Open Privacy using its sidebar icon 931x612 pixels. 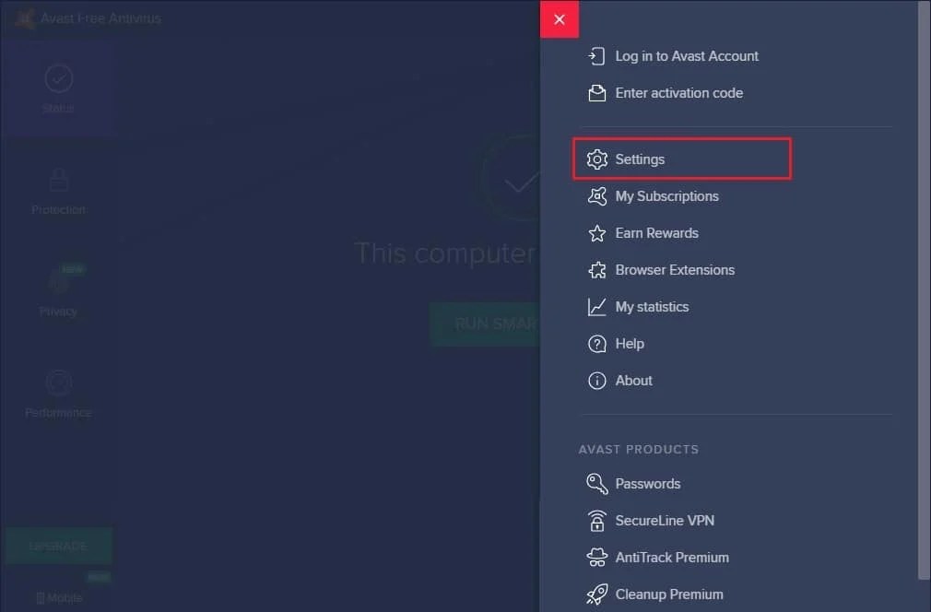58,283
